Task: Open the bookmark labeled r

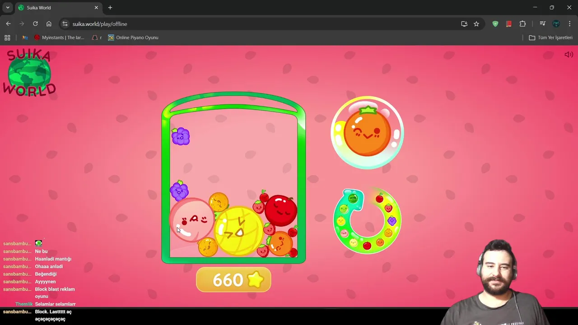Action: (x=97, y=37)
